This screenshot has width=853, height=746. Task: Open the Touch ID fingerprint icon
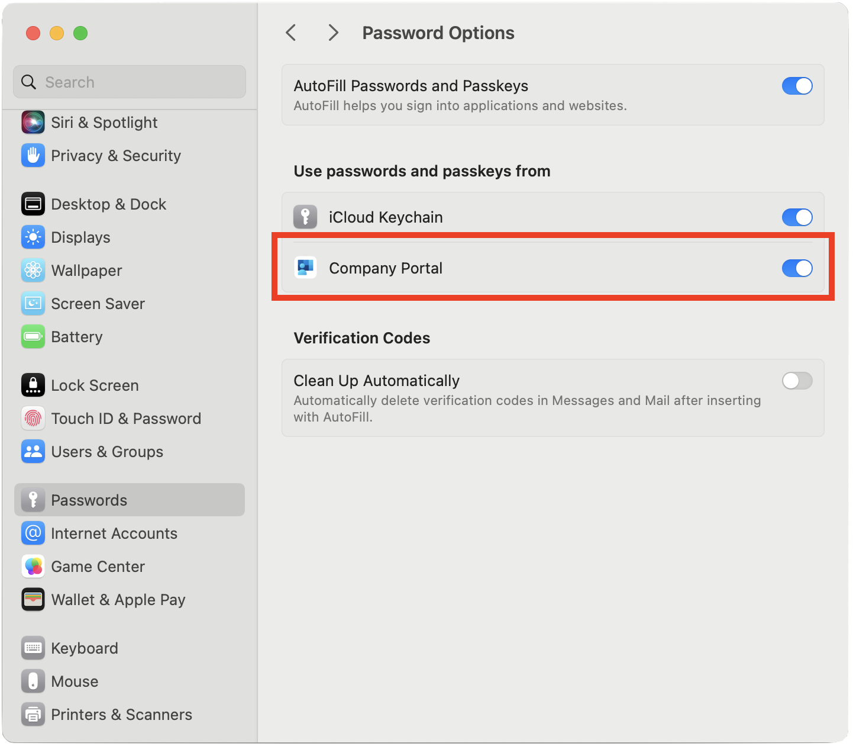pos(33,419)
